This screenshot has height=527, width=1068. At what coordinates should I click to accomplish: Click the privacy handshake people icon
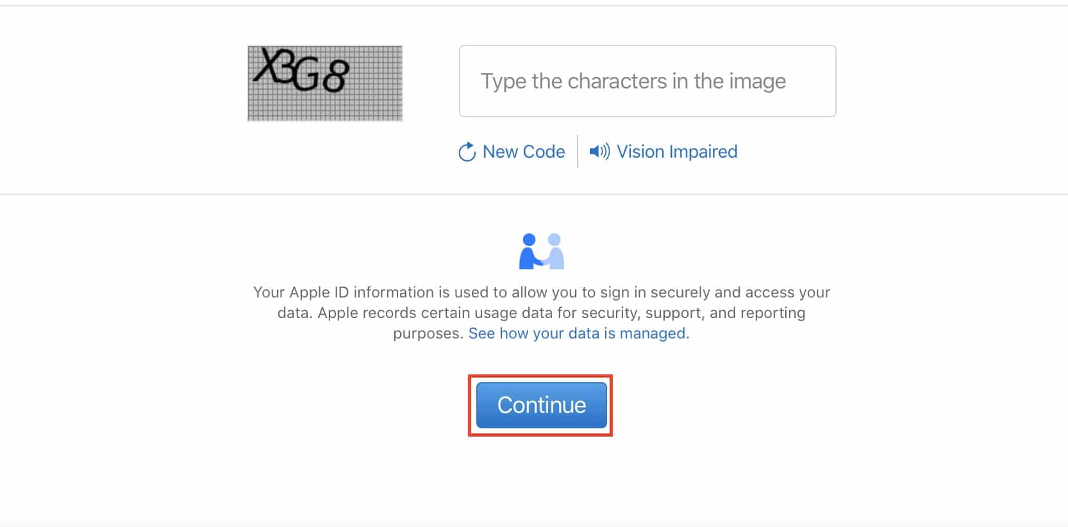[x=542, y=251]
